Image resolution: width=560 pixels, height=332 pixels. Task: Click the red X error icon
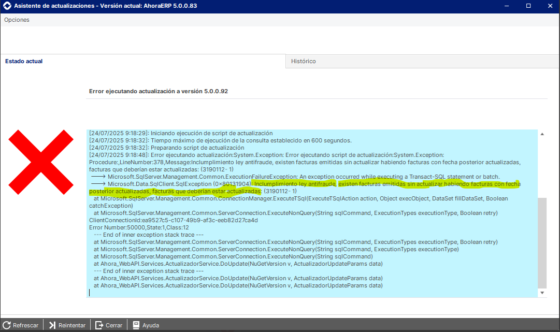click(41, 162)
